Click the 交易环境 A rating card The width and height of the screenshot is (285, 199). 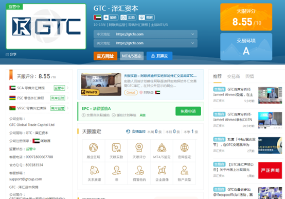point(246,46)
